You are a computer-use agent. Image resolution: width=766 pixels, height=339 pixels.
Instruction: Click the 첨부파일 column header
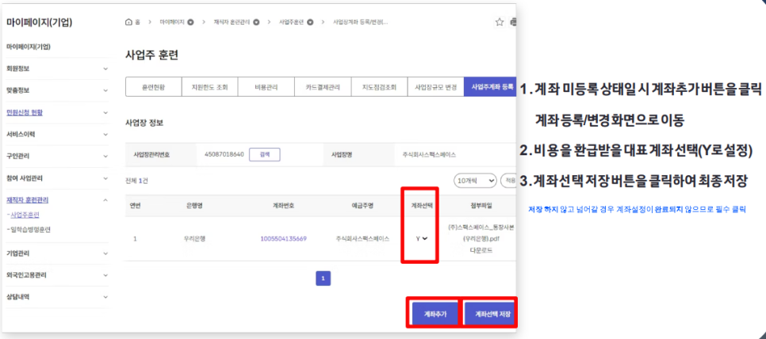pos(483,206)
